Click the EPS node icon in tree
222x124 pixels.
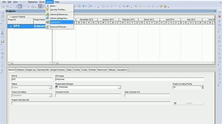coord(11,26)
